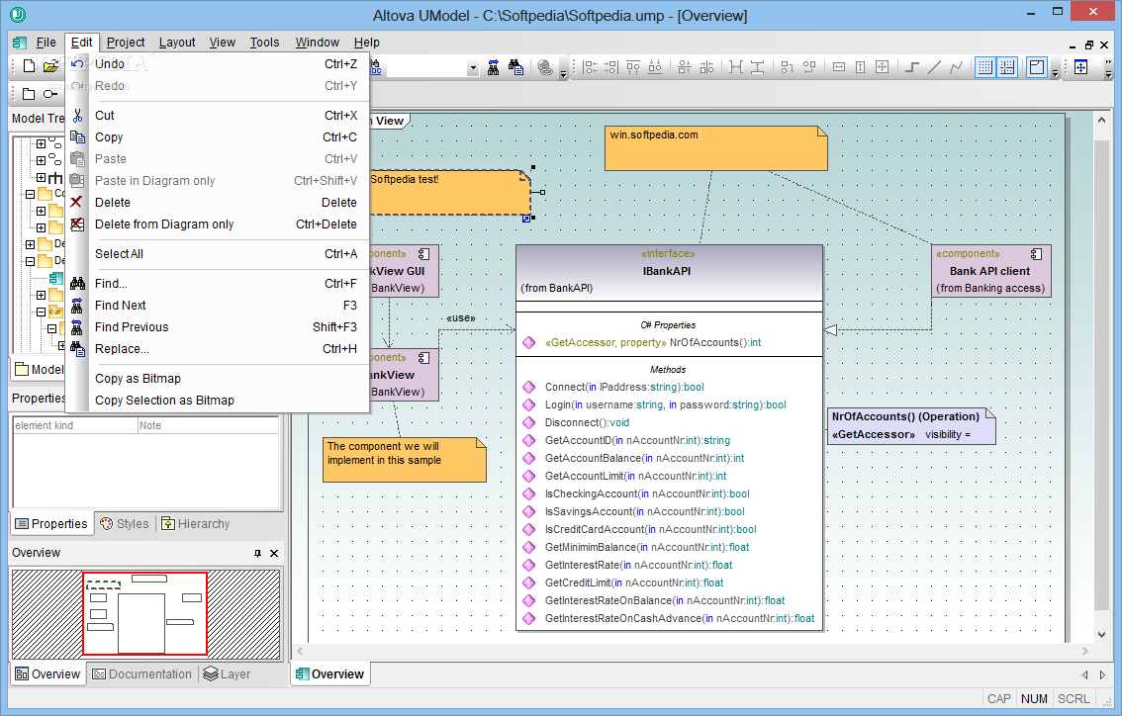
Task: Click the Make Same Size toolbar icon
Action: point(883,67)
